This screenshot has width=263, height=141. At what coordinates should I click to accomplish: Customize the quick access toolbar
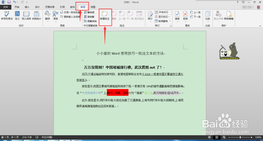27,2
